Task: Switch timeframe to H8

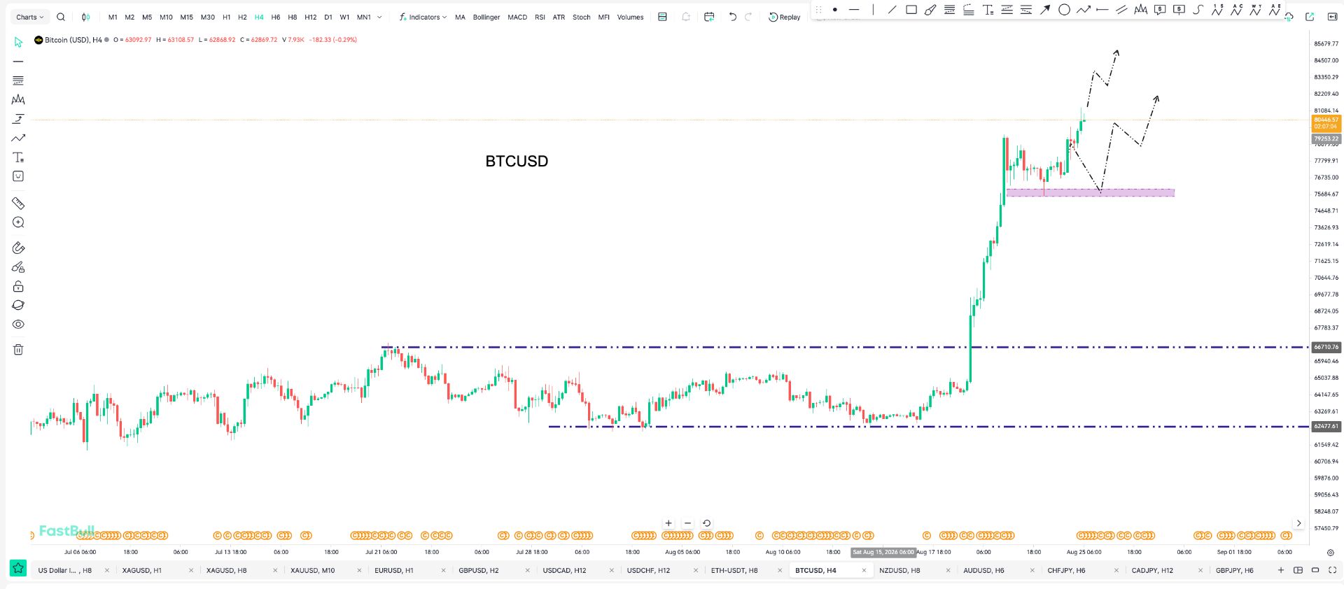Action: 293,17
